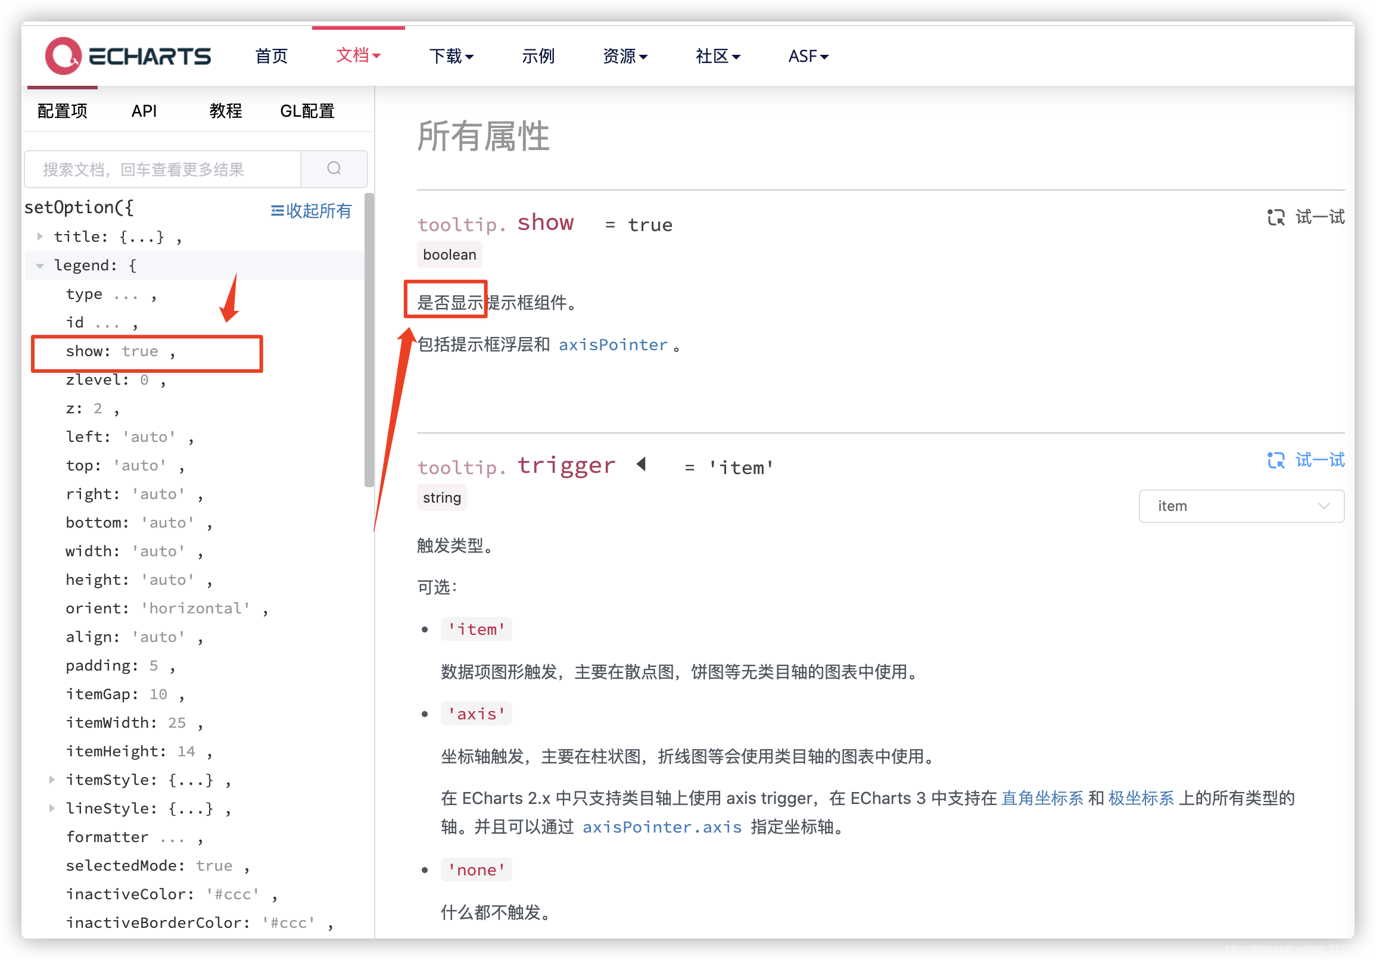
Task: Expand the title tree node
Action: (x=39, y=236)
